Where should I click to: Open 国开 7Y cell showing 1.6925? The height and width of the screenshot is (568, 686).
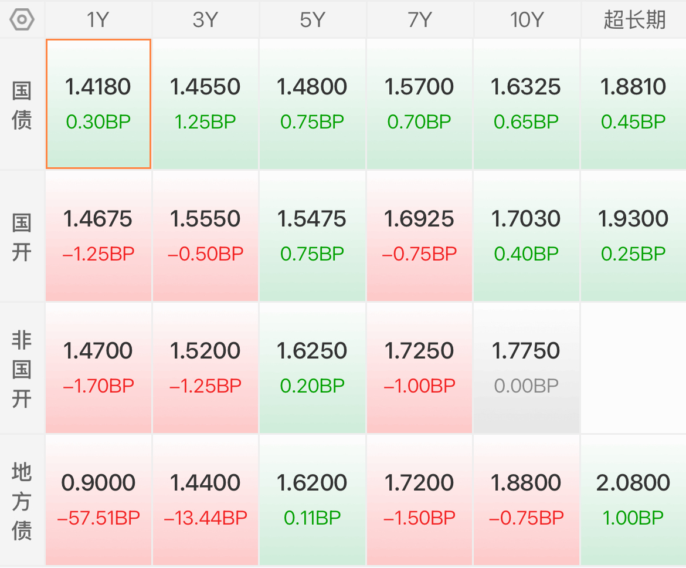419,236
